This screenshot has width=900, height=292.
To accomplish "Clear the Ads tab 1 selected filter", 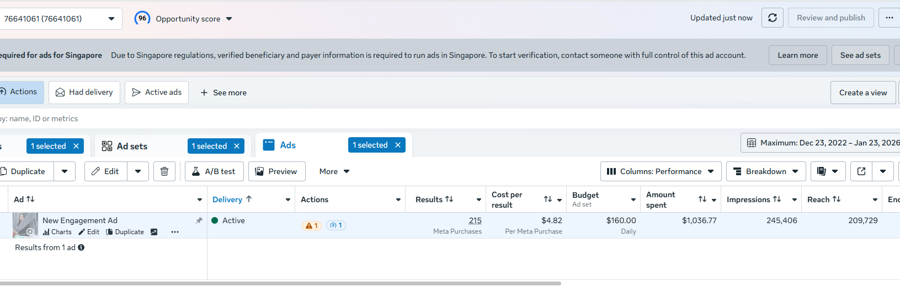I will pyautogui.click(x=397, y=145).
